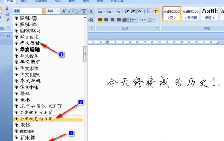Increase the paragraph indent
Image resolution: width=224 pixels, height=141 pixels.
(133, 11)
